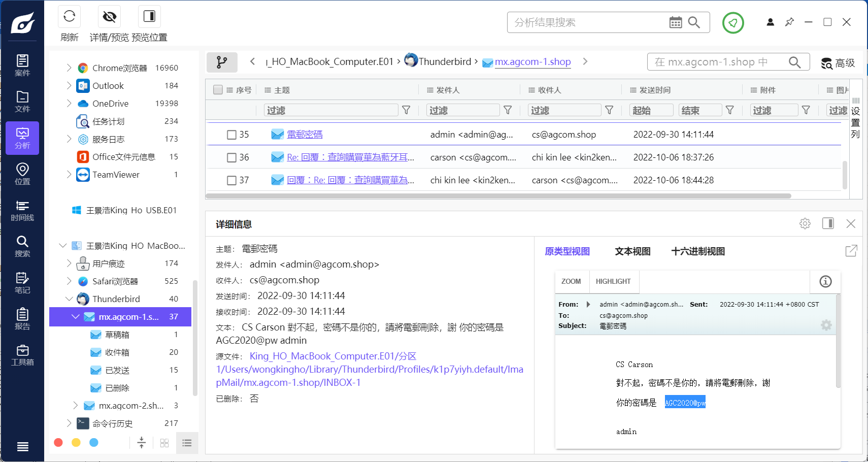The height and width of the screenshot is (462, 868).
Task: Click the filter funnel for 发件人 column
Action: tap(508, 110)
